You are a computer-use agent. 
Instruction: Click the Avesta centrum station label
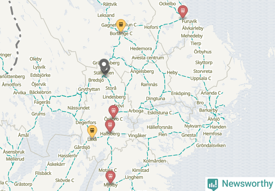pyautogui.click(x=148, y=58)
